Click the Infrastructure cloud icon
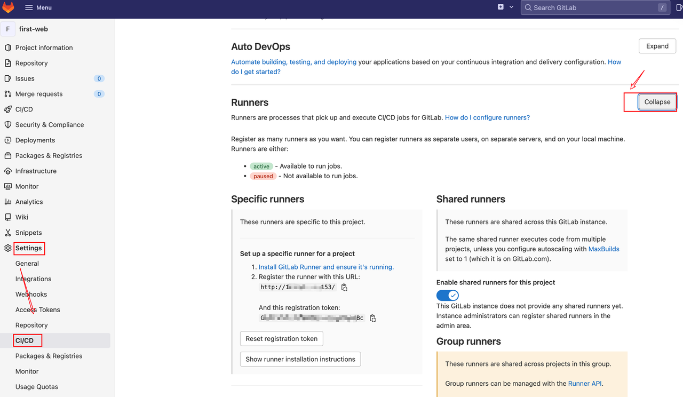Image resolution: width=683 pixels, height=397 pixels. click(x=7, y=171)
